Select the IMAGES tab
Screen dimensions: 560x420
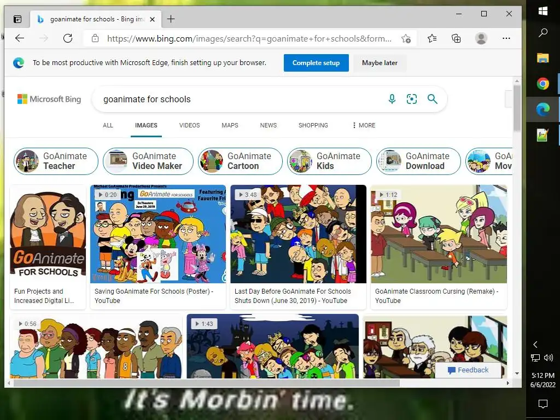click(146, 125)
